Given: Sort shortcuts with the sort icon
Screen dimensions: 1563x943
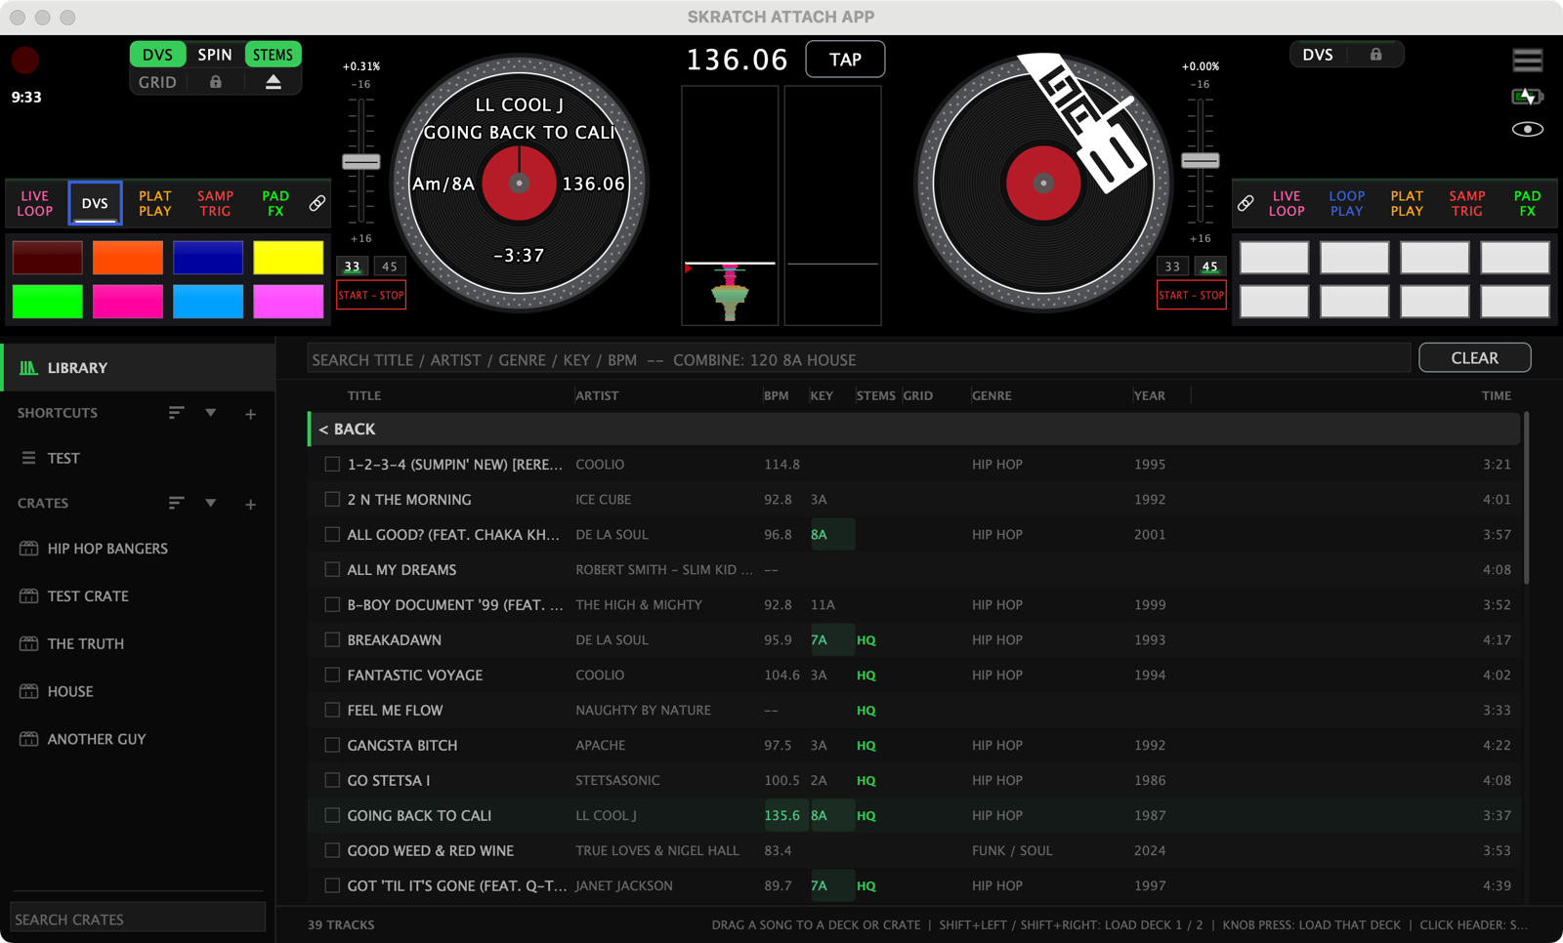Looking at the screenshot, I should tap(176, 413).
